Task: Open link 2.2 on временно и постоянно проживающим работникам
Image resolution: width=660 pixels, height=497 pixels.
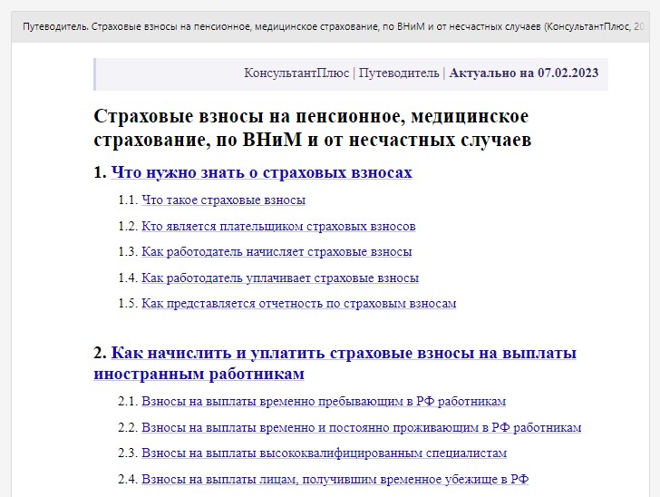Action: [361, 427]
